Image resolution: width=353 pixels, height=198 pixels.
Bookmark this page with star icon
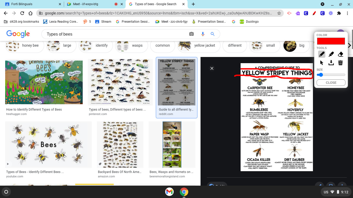[279, 13]
